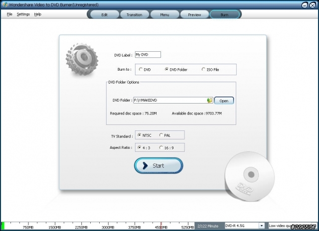Click the folder browse icon in DVD Folder field
This screenshot has height=231, width=319.
[x=209, y=101]
